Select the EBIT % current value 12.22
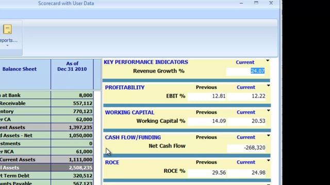This screenshot has width=330, height=185. click(246, 96)
